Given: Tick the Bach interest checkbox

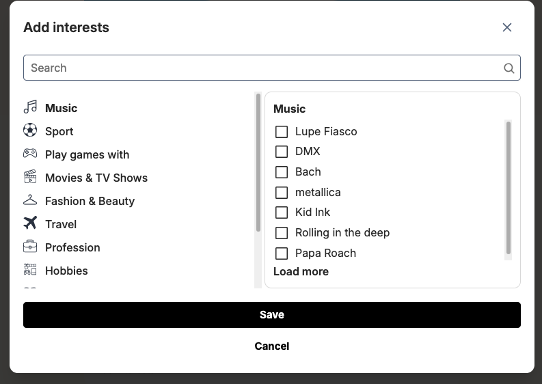Looking at the screenshot, I should (x=281, y=172).
